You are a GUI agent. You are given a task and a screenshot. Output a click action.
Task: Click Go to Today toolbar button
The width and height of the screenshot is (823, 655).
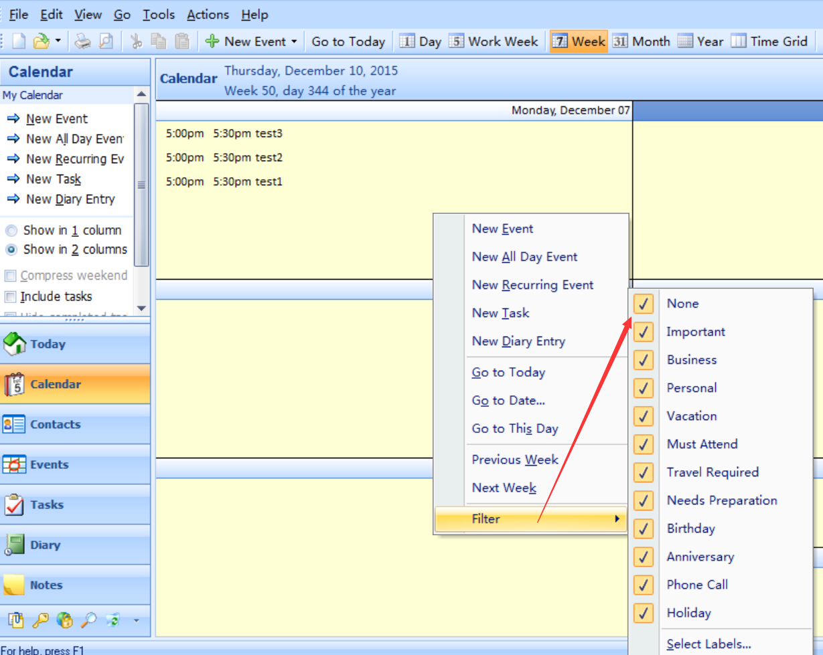tap(348, 41)
